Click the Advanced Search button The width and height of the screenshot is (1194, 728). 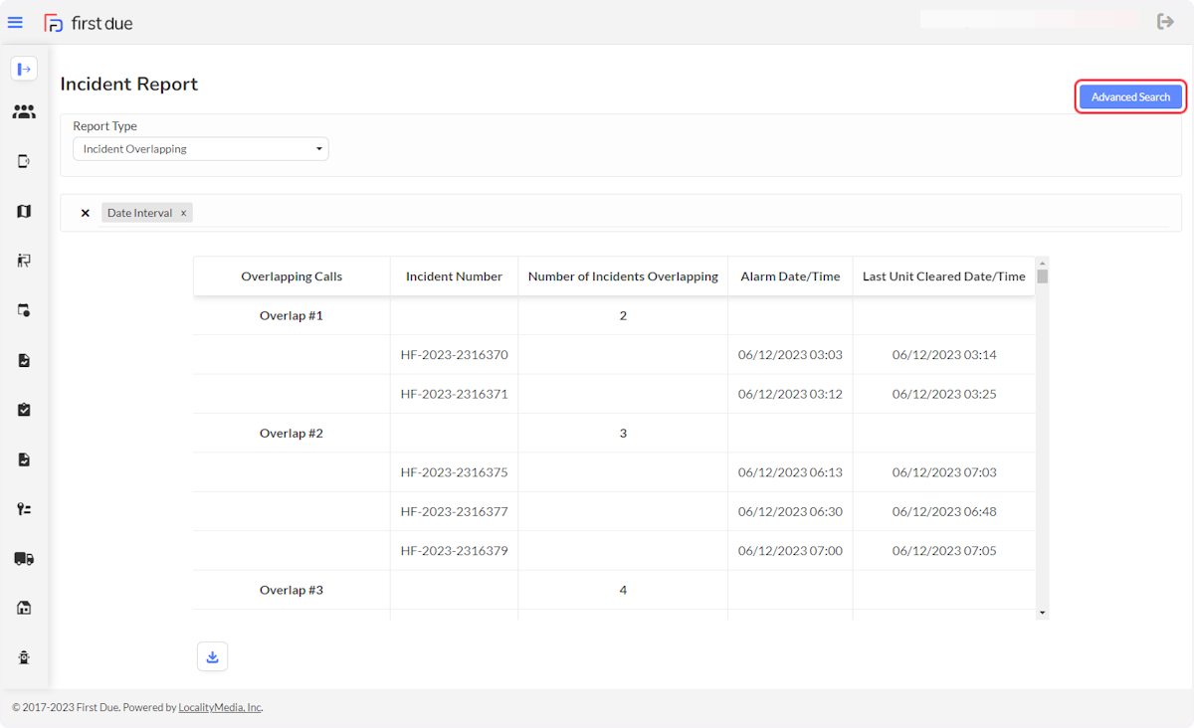1130,96
